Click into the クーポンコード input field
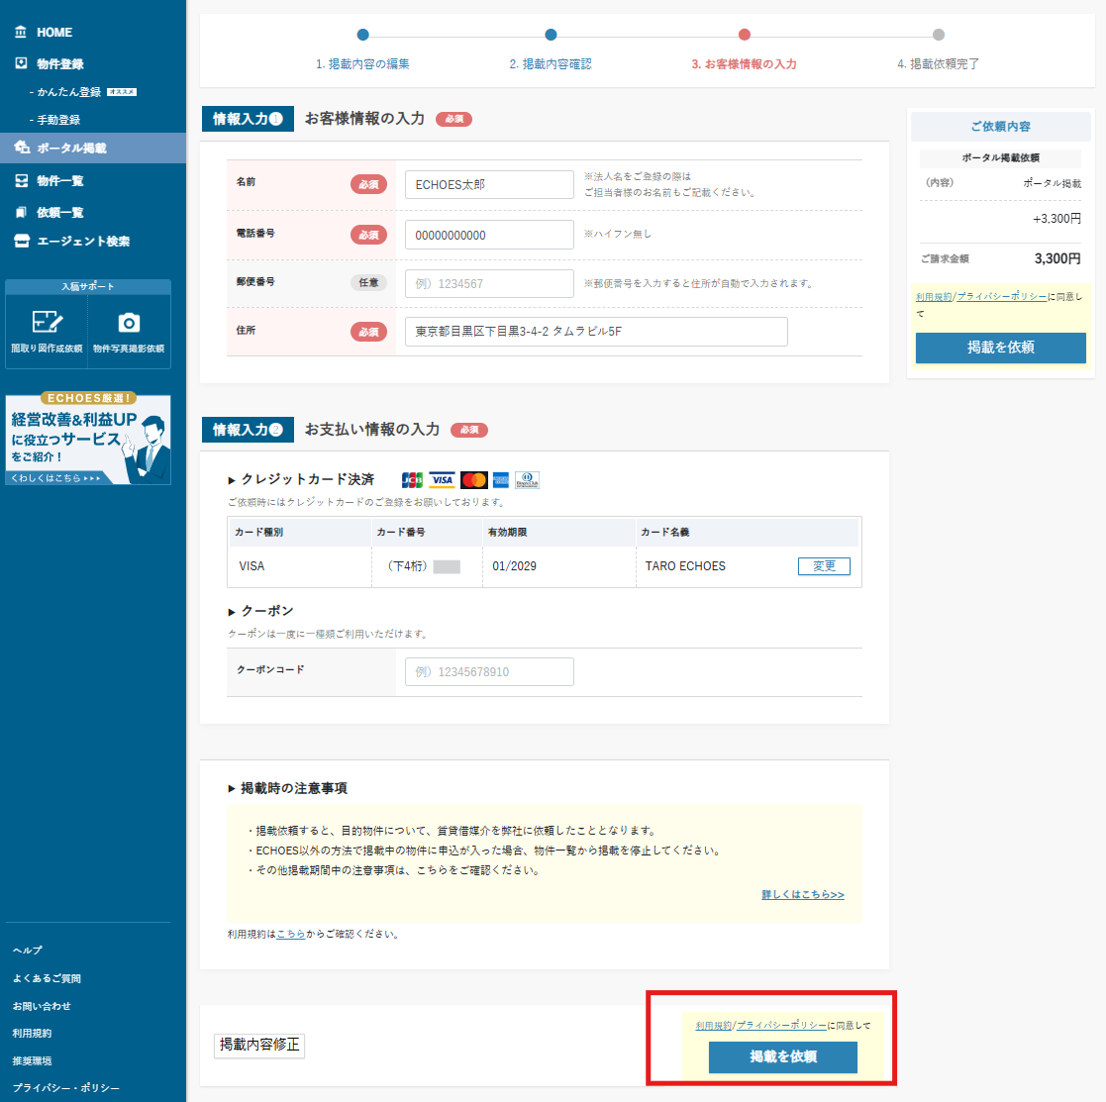The image size is (1106, 1102). (x=489, y=672)
